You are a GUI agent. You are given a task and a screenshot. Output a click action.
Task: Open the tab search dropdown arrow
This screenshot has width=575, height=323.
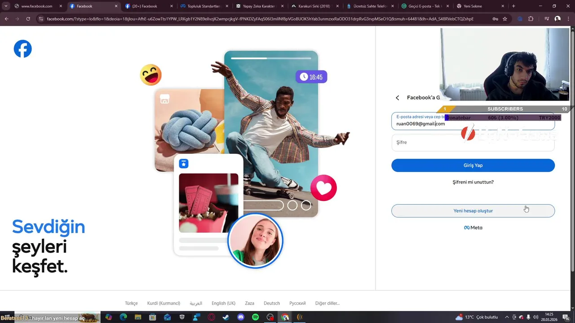pos(6,6)
